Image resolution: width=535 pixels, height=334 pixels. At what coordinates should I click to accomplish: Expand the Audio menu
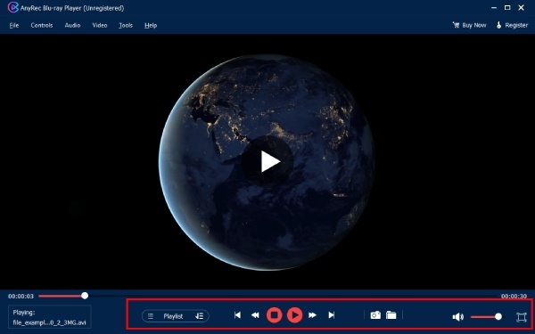pyautogui.click(x=73, y=25)
